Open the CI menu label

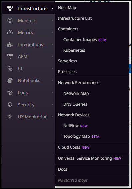(20, 68)
